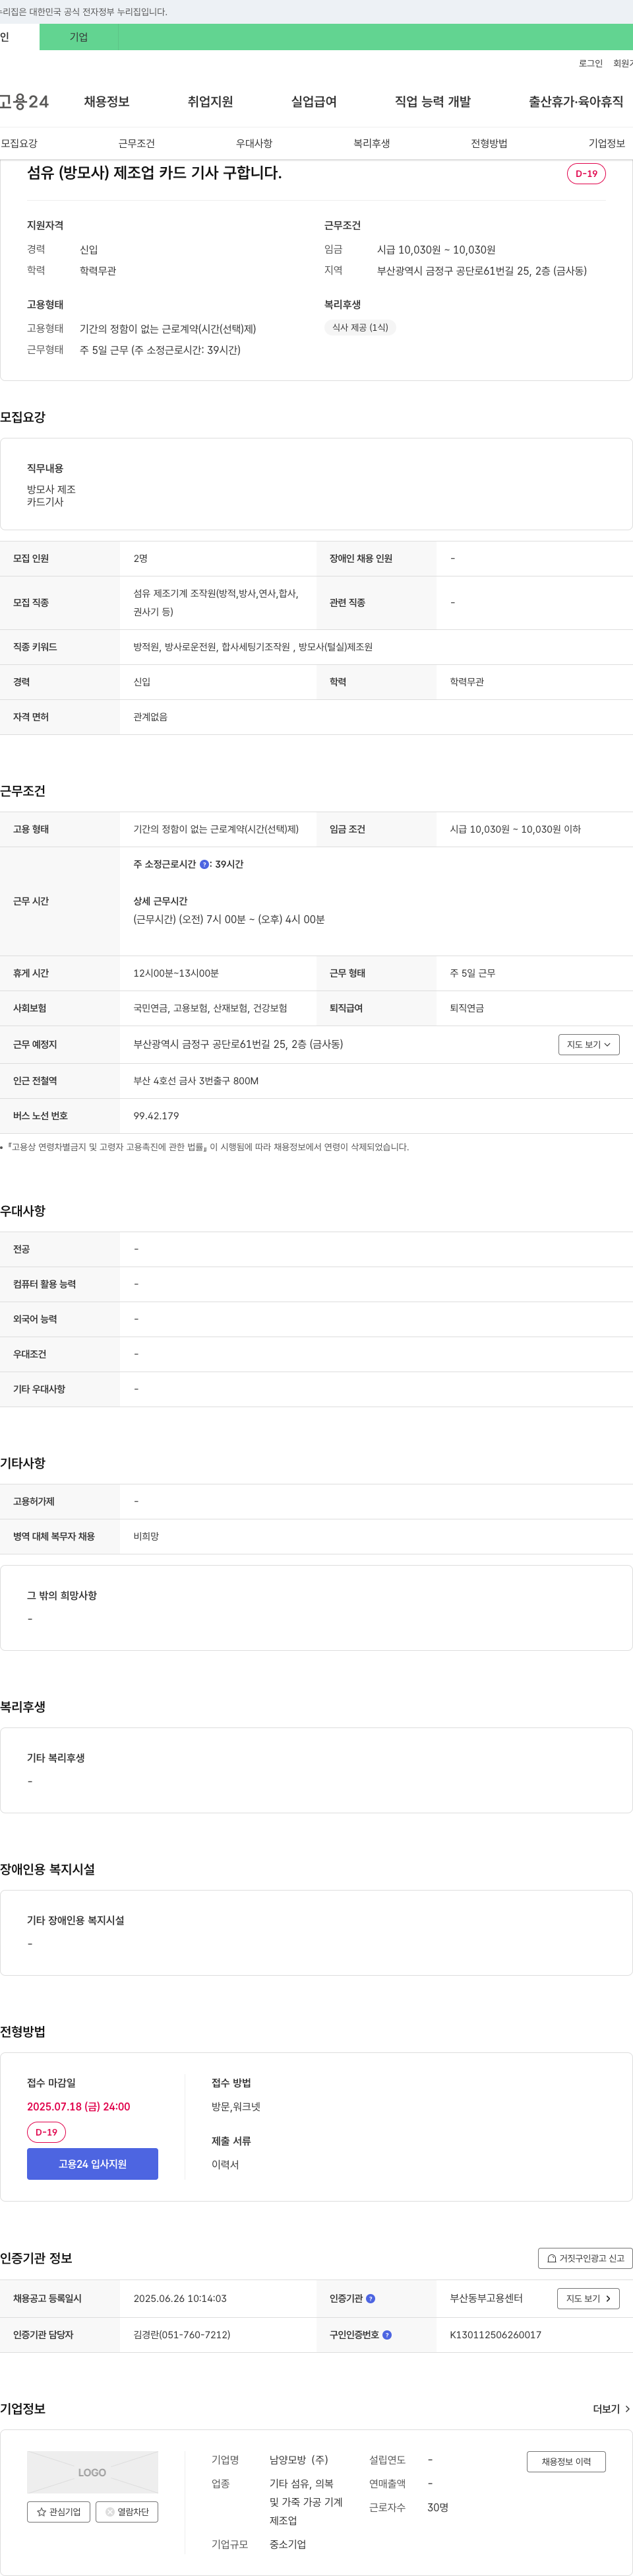This screenshot has height=2576, width=633.
Task: Click the 접수 방법 value 방문,워크넷
Action: [235, 2106]
